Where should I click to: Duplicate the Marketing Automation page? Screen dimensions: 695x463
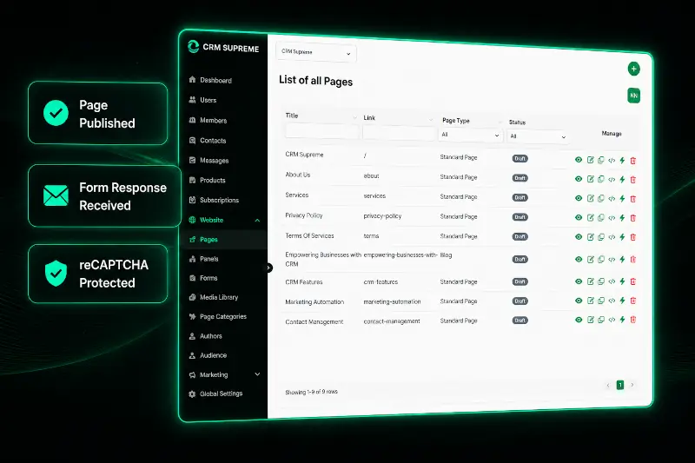pyautogui.click(x=601, y=301)
